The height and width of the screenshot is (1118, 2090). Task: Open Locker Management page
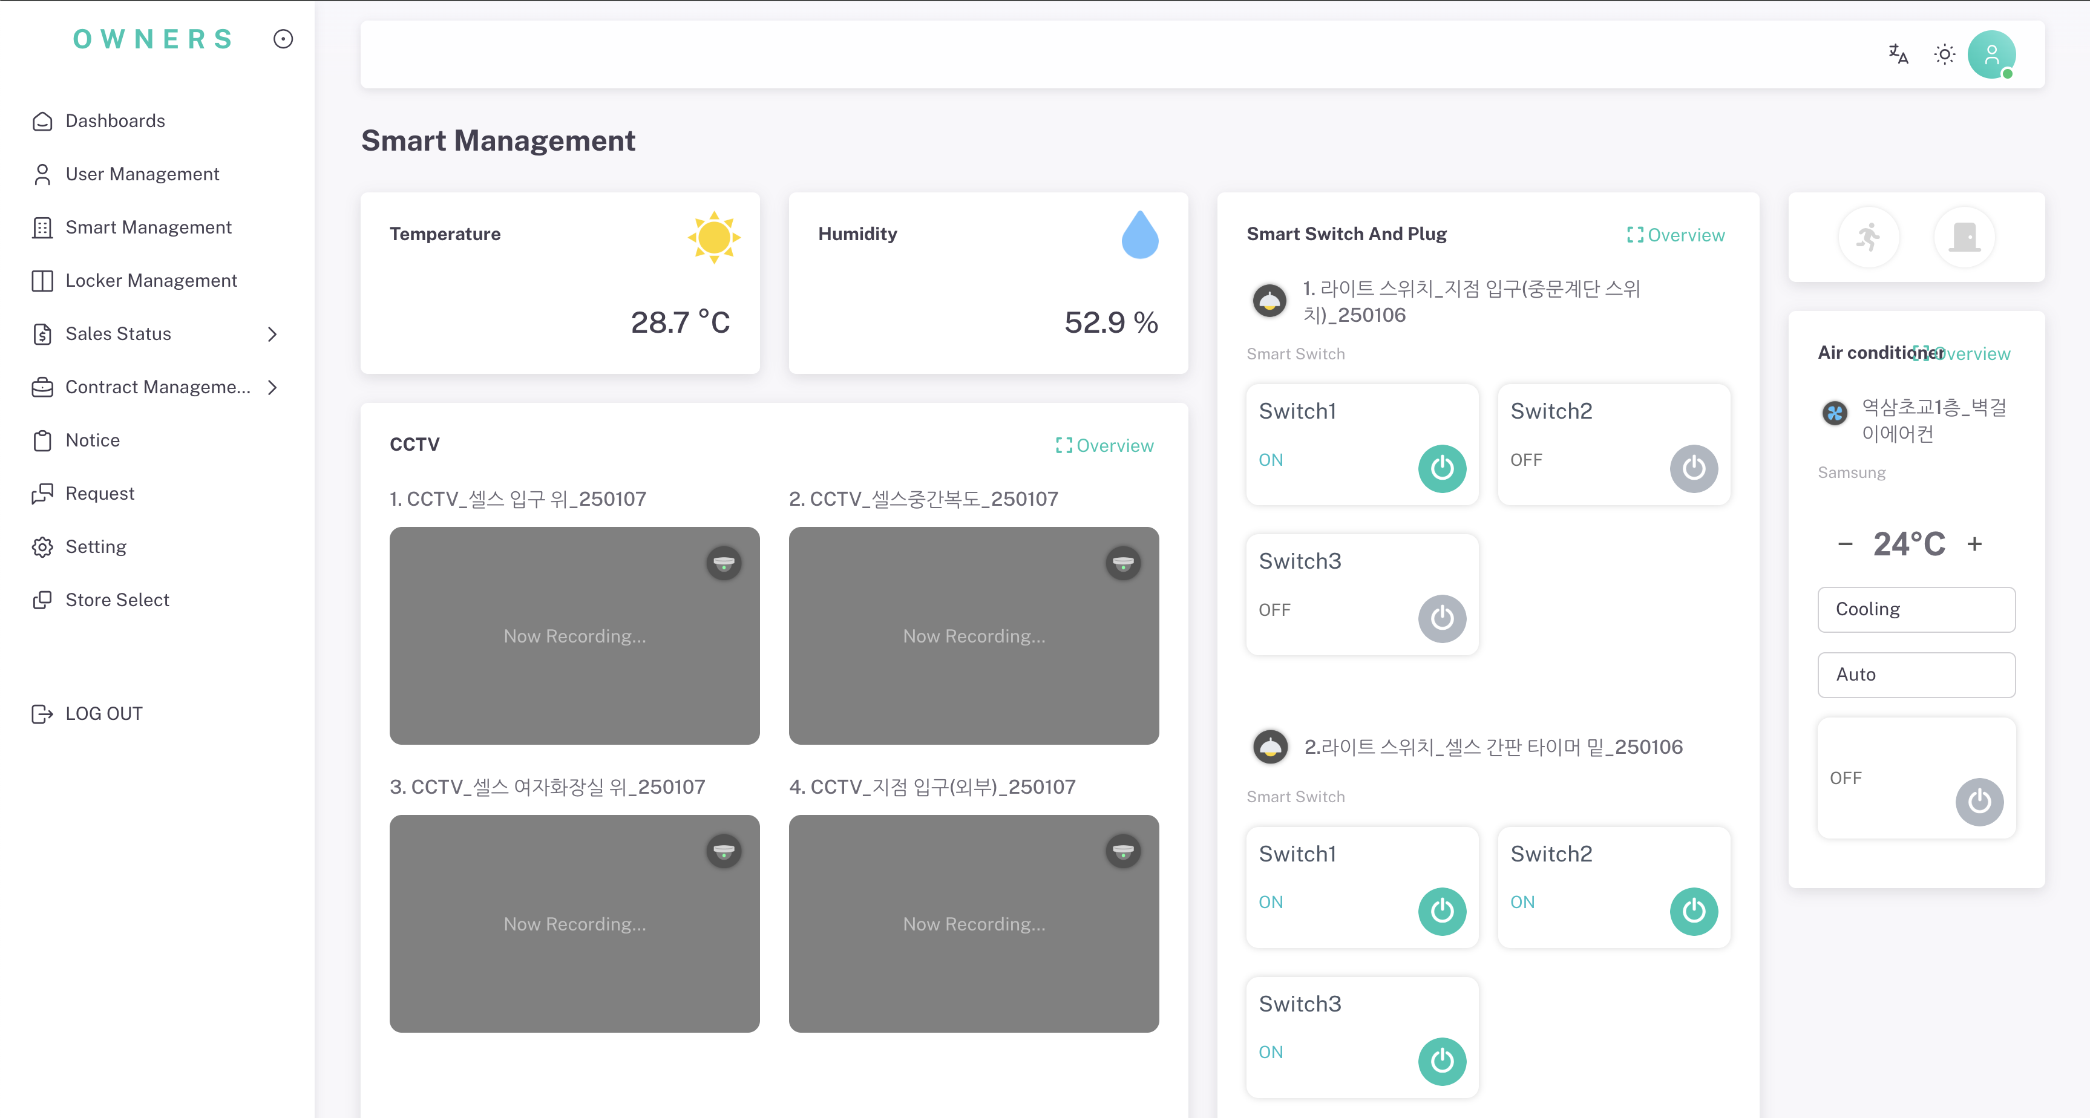pyautogui.click(x=157, y=280)
